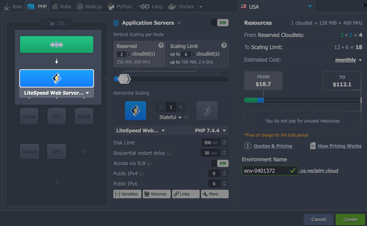
Task: Open the Ruby tab
Action: [x=62, y=6]
